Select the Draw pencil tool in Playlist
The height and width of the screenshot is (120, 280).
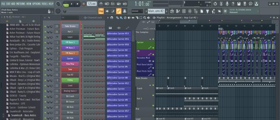[x=117, y=18]
